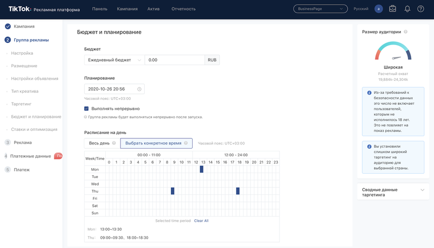Select Выбрать конкретное время option
Screen dimensions: 434x248
pyautogui.click(x=156, y=143)
